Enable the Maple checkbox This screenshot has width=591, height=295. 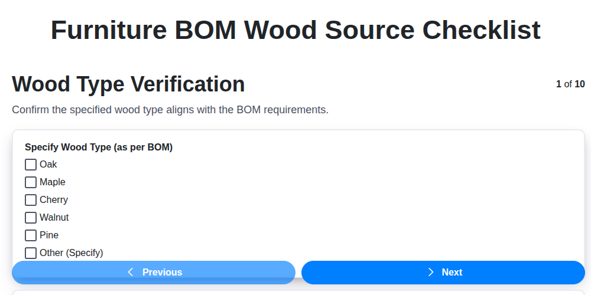click(31, 182)
